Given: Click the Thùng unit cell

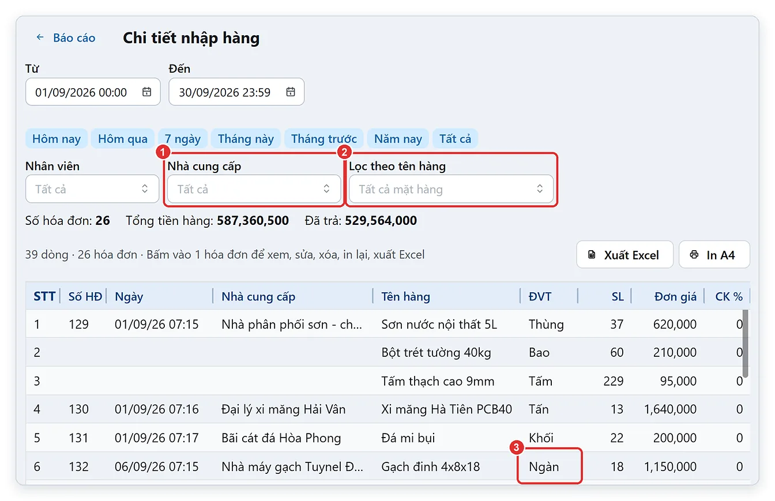Looking at the screenshot, I should point(546,325).
